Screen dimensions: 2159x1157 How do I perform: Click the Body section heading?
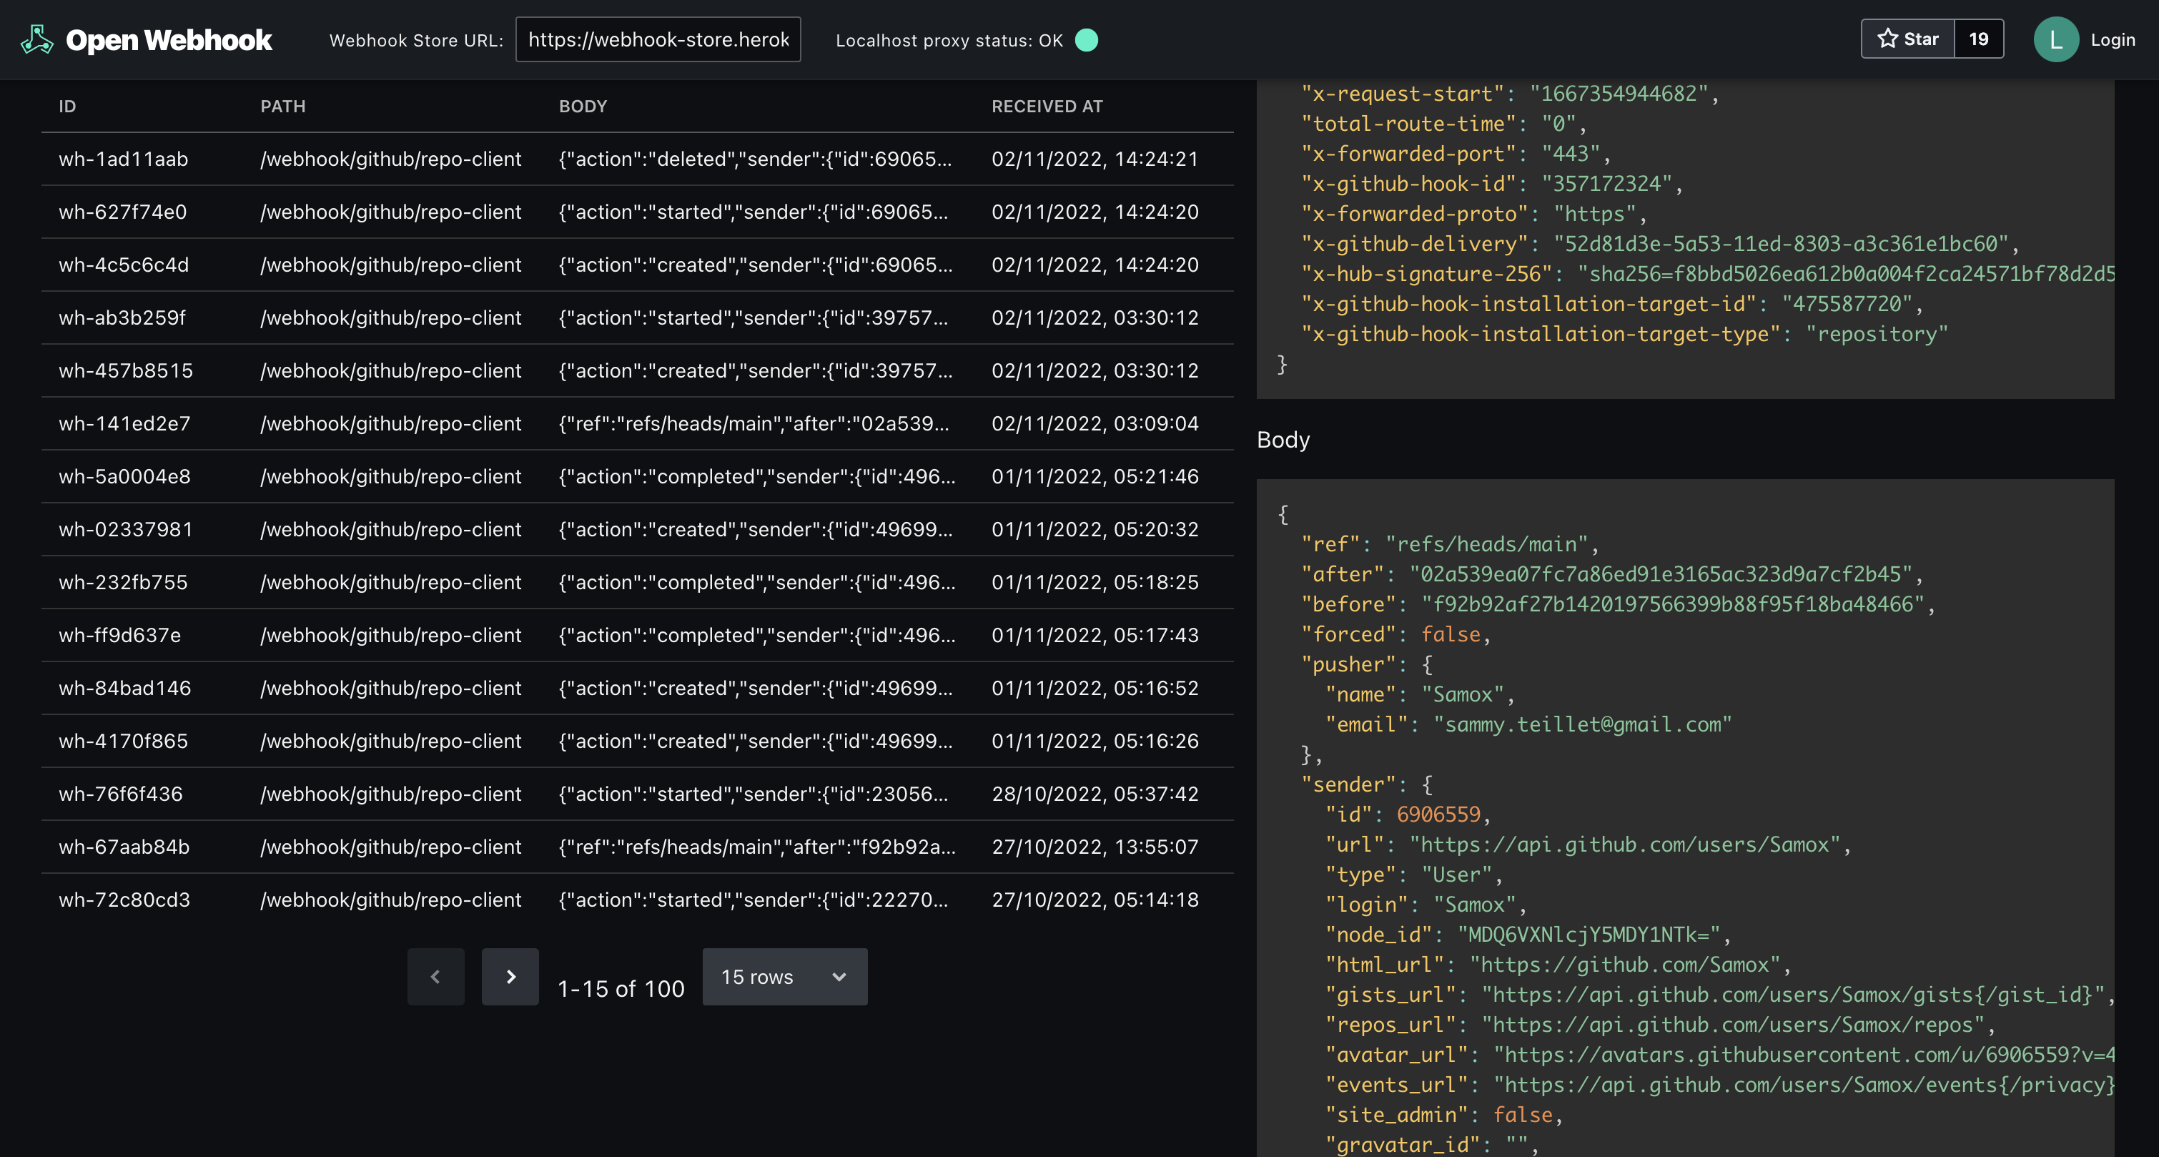click(x=1283, y=439)
